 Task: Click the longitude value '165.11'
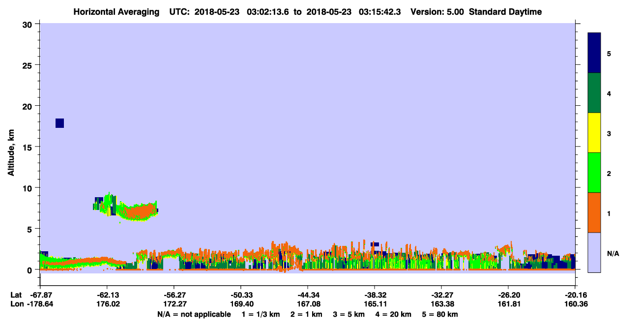coord(375,304)
